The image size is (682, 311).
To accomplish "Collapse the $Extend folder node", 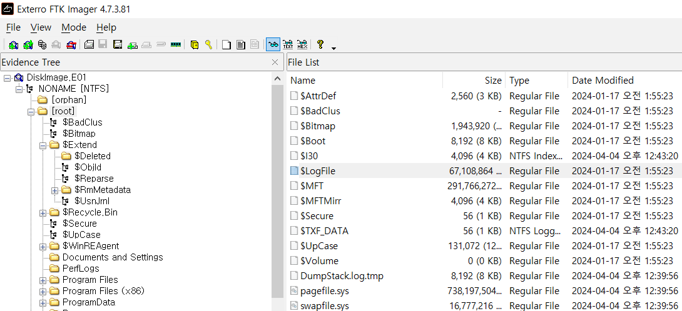I will point(43,145).
